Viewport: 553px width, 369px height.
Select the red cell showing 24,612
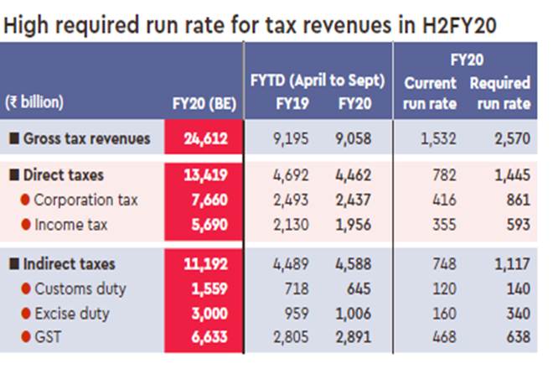[x=204, y=138]
